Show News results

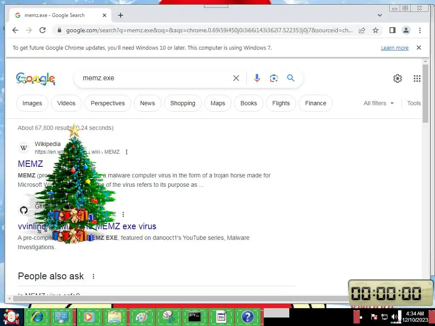(x=147, y=103)
